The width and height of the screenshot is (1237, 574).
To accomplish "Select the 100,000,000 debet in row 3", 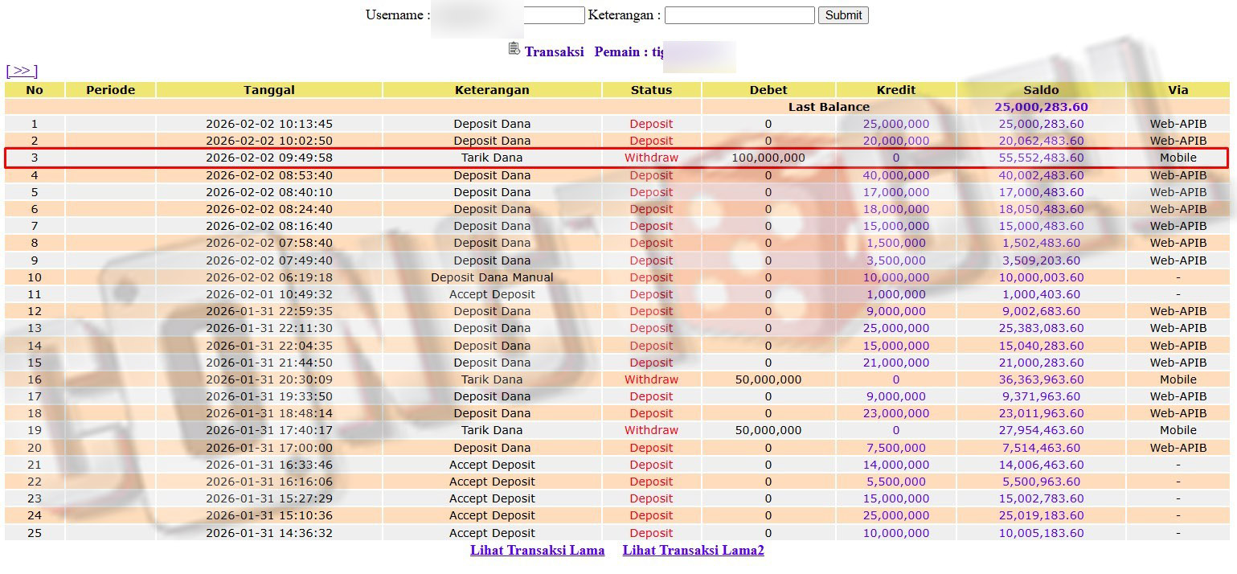I will coord(768,158).
